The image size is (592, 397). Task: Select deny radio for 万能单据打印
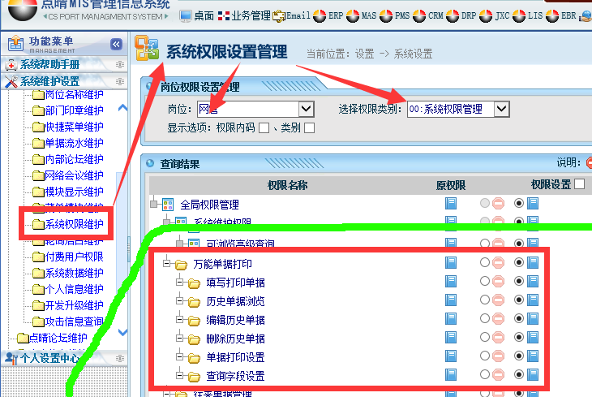click(x=485, y=262)
